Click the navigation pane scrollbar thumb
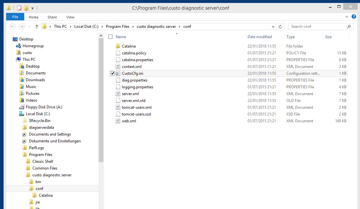Screen dimensions: 360x209 (101, 100)
